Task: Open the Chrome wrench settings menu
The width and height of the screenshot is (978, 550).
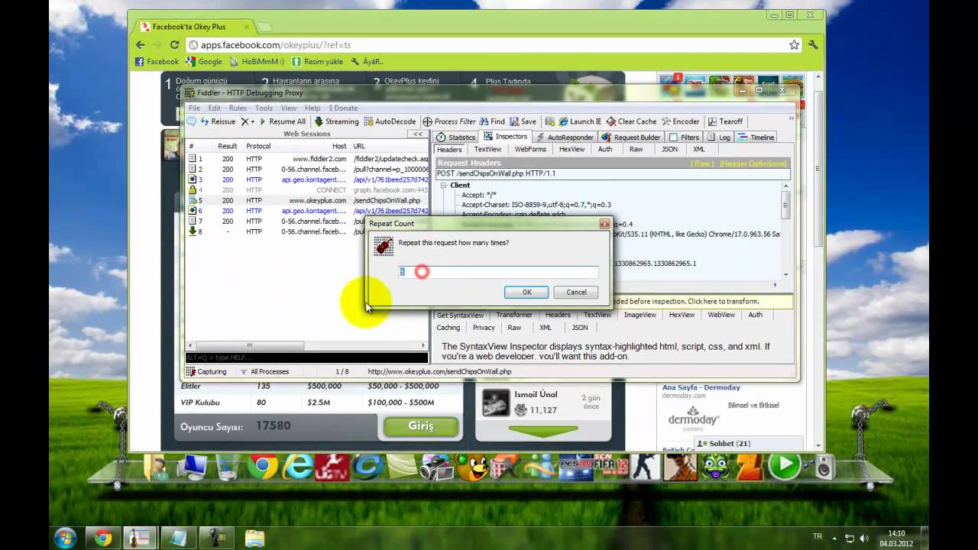Action: pyautogui.click(x=813, y=45)
